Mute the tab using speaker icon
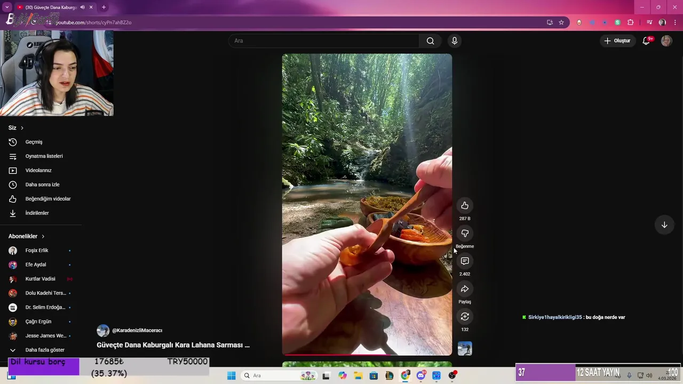 tap(82, 7)
